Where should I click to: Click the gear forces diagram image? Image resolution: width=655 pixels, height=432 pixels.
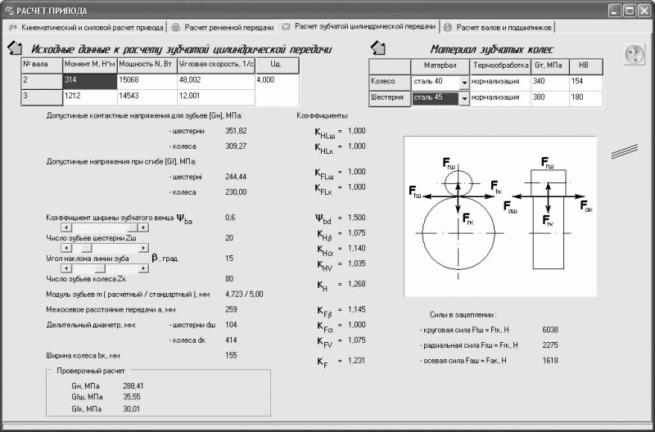[500, 216]
